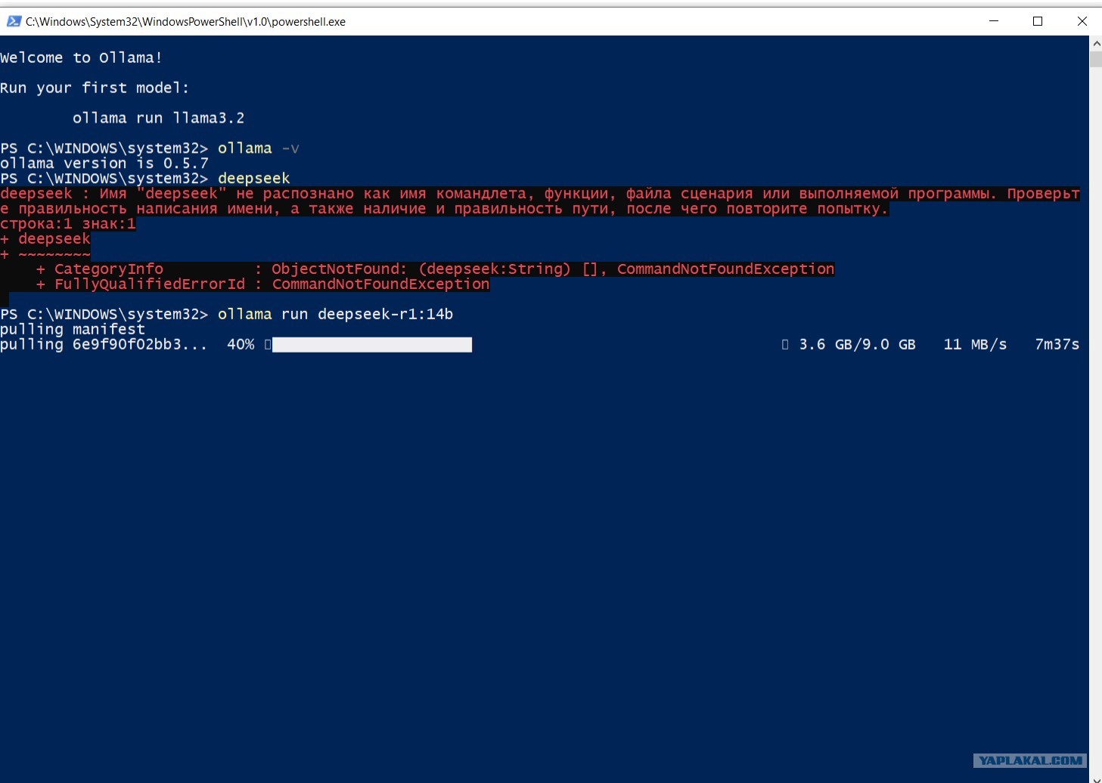Click the "FullyQualifiedErrorId" error line
1102x783 pixels.
[x=262, y=284]
